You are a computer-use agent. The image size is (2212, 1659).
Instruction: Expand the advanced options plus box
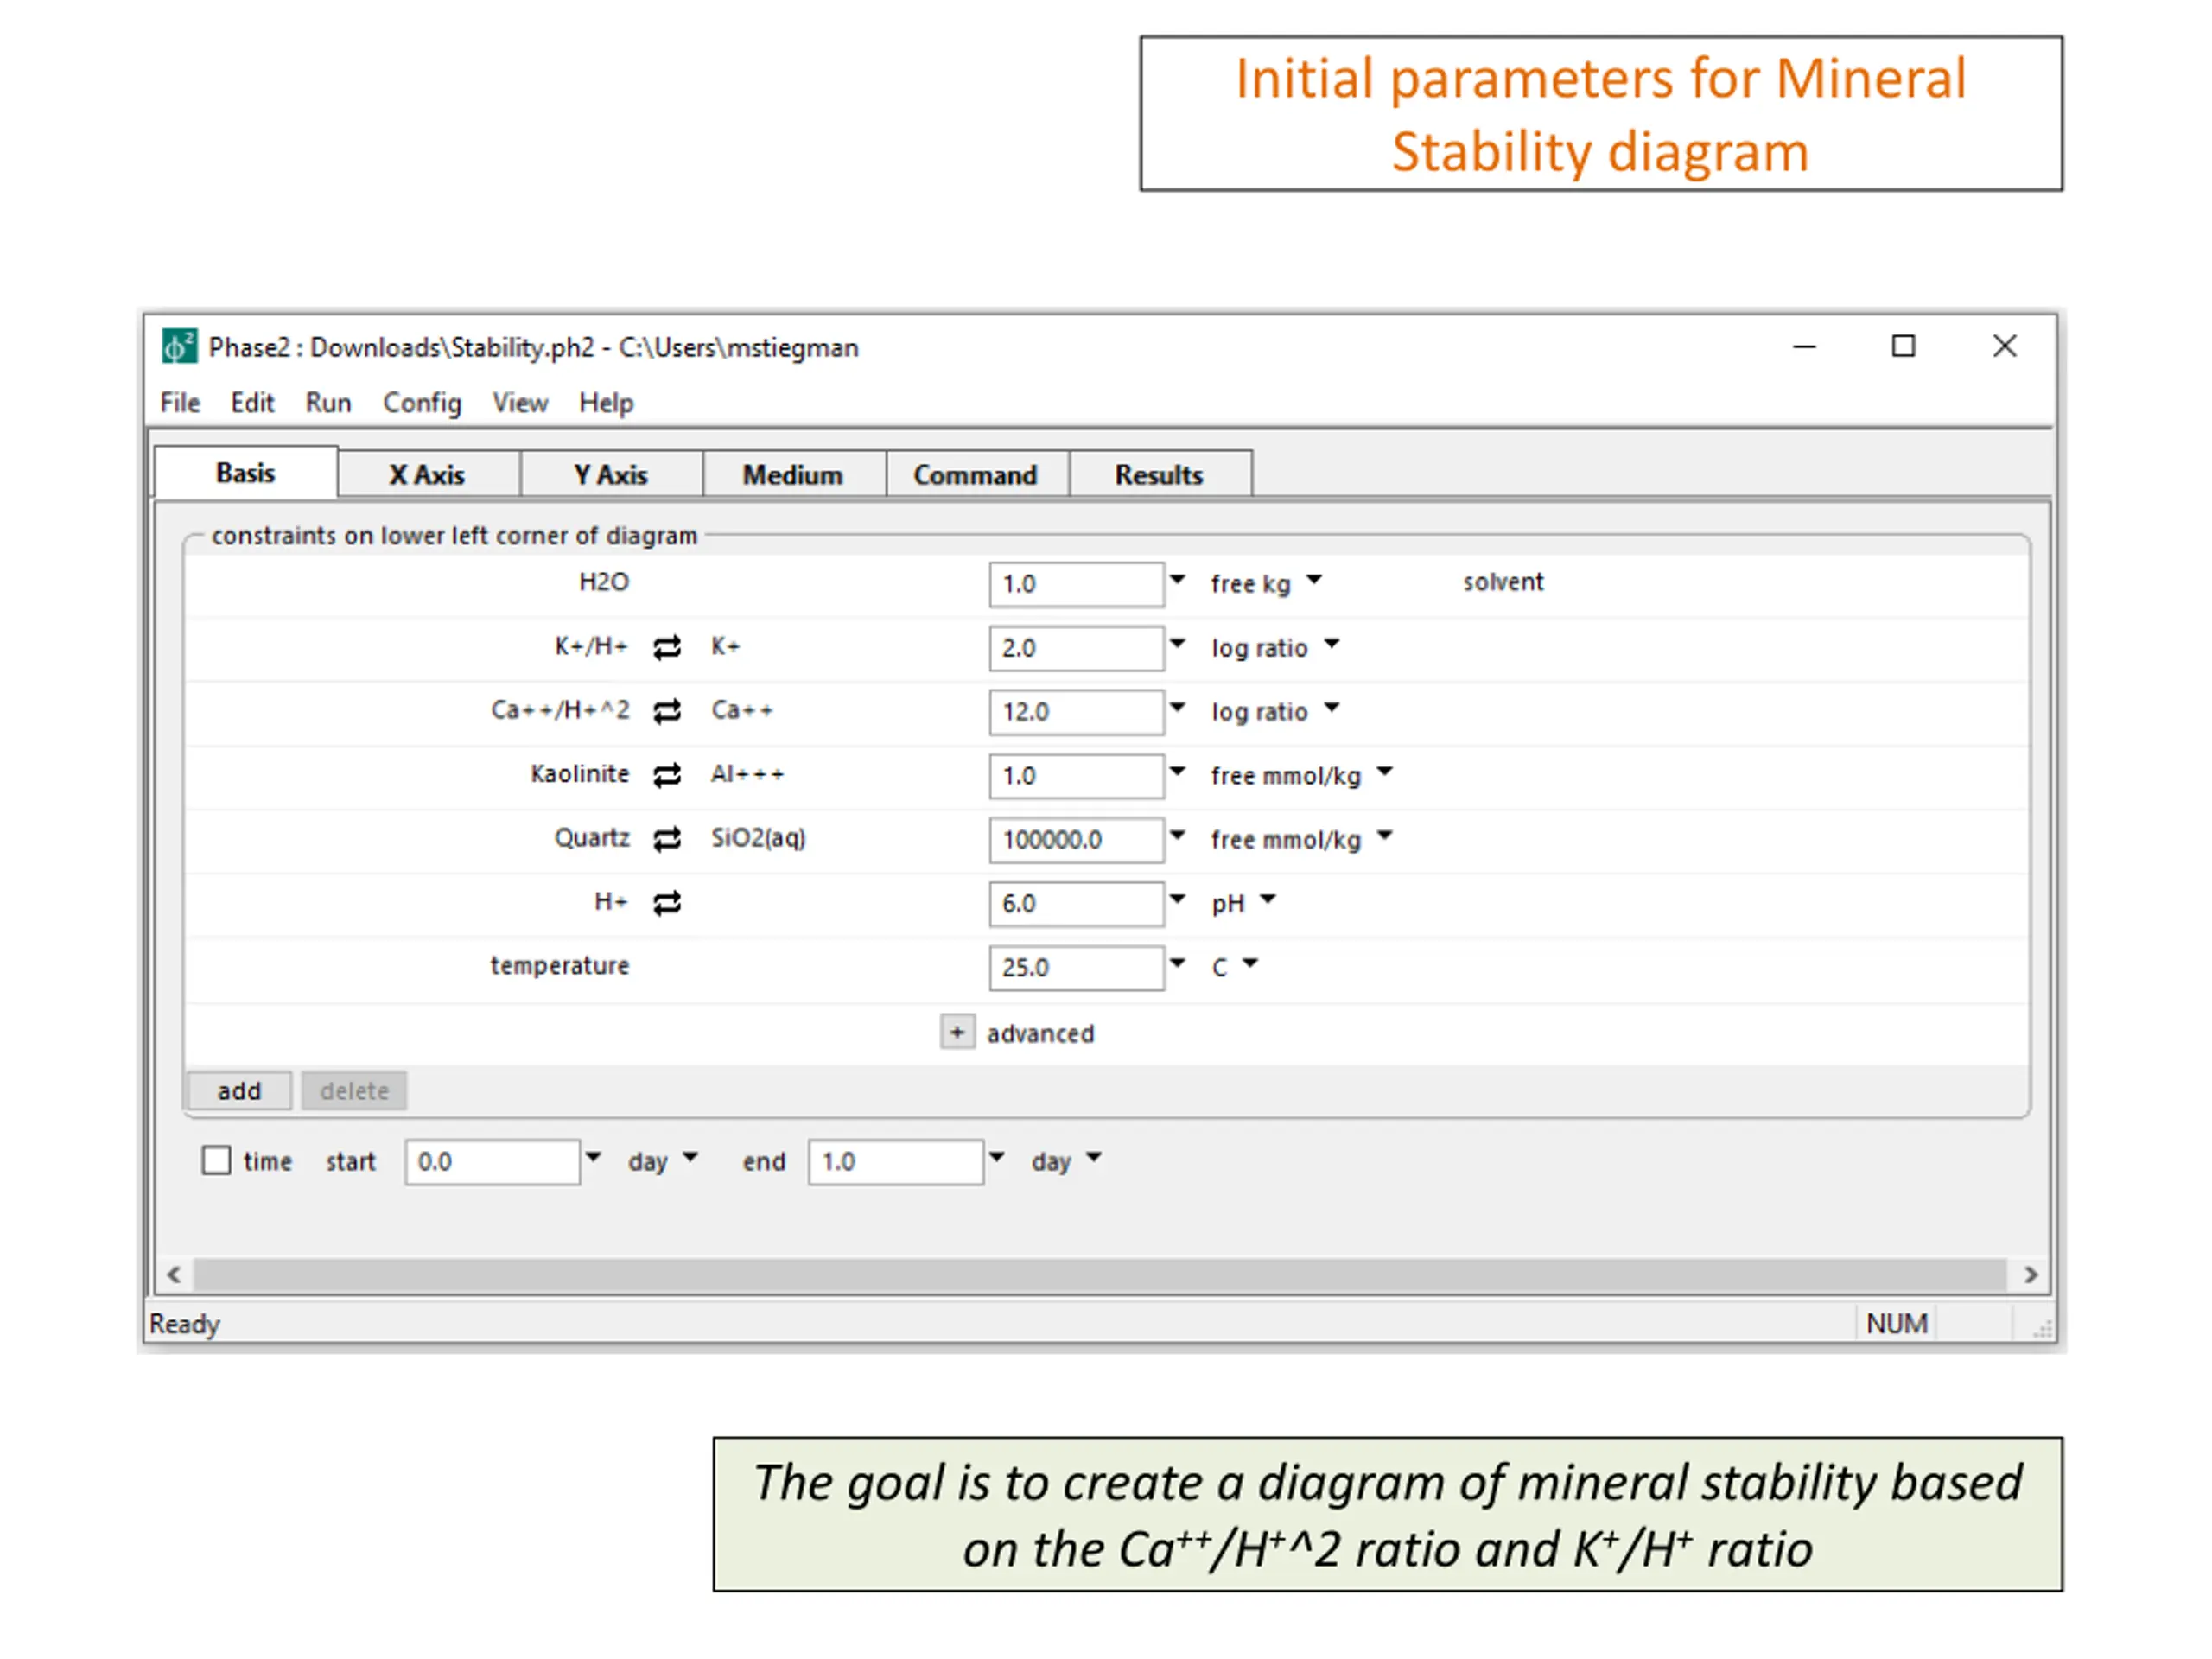tap(957, 1032)
